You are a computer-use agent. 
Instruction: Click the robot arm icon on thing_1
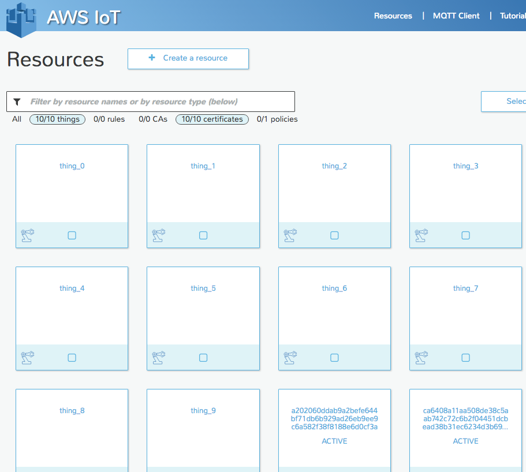tap(158, 235)
